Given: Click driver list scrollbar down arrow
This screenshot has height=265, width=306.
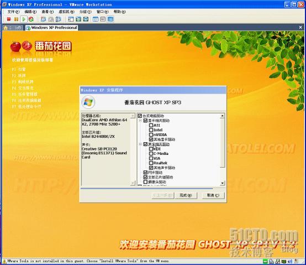Looking at the screenshot, I should [222, 183].
